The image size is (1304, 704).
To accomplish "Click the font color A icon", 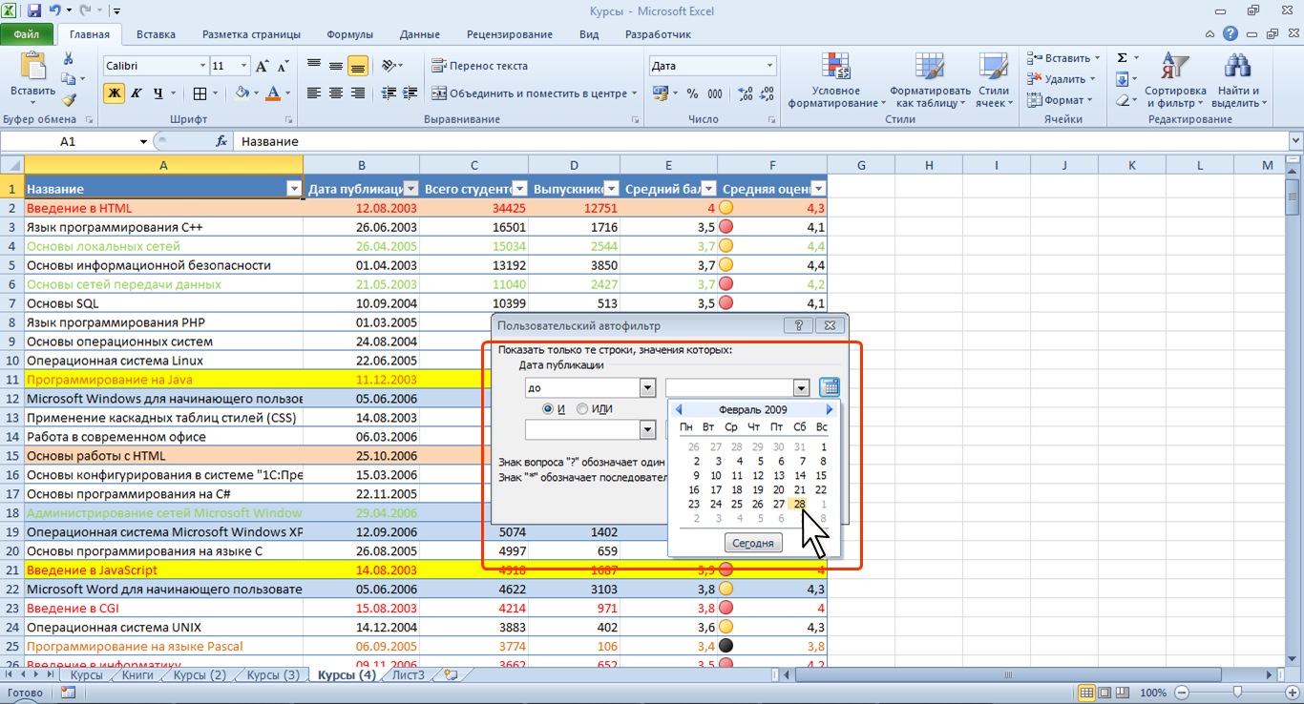I will coord(274,93).
